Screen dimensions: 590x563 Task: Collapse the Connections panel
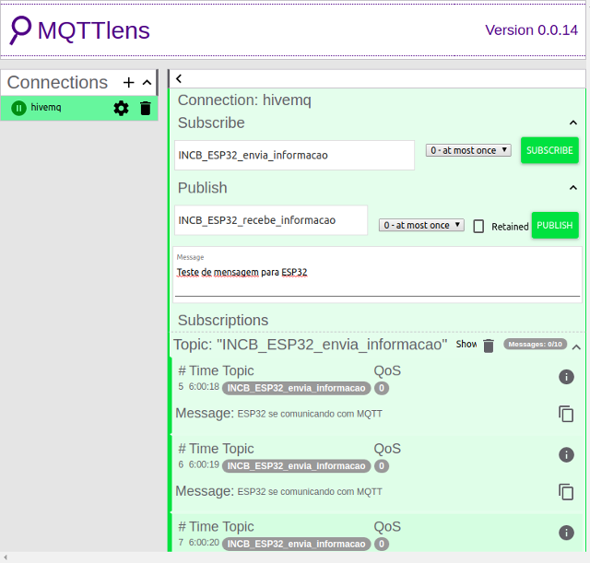click(x=147, y=82)
